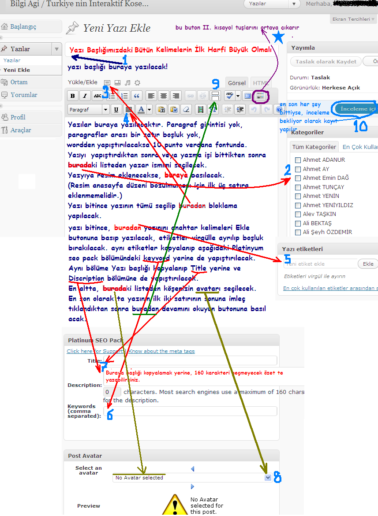Click the Taslak olarak Kaydet button
Screen dimensions: 378x516
pyautogui.click(x=326, y=62)
